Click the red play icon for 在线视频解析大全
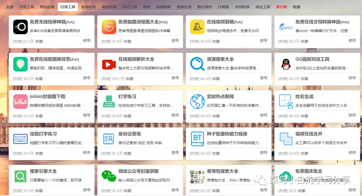Screen dimensions: 362x196 click(109, 64)
